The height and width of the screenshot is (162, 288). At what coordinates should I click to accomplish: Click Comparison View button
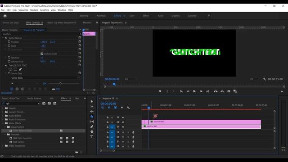(x=235, y=91)
